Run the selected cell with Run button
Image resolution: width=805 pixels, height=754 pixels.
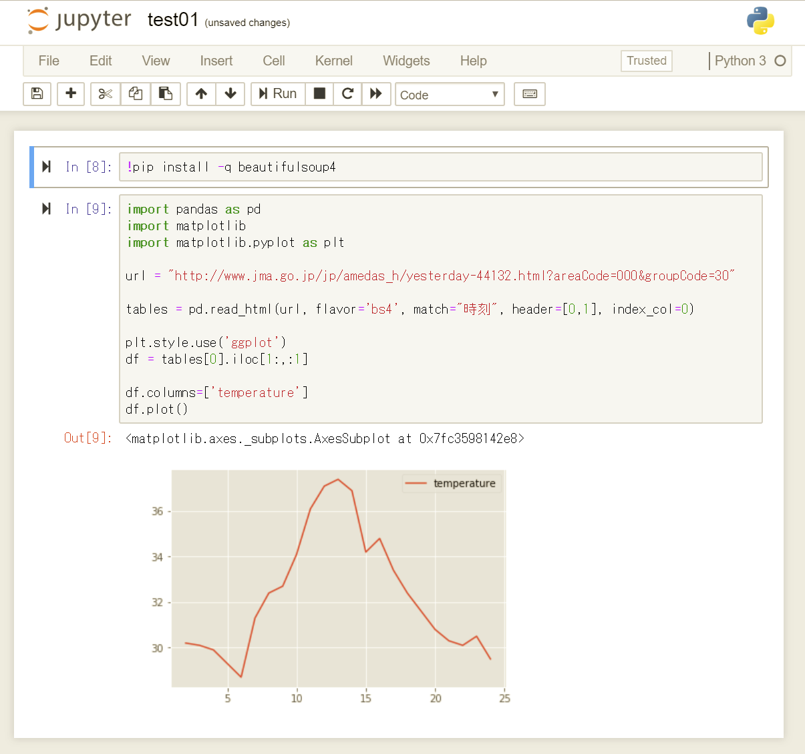point(277,93)
